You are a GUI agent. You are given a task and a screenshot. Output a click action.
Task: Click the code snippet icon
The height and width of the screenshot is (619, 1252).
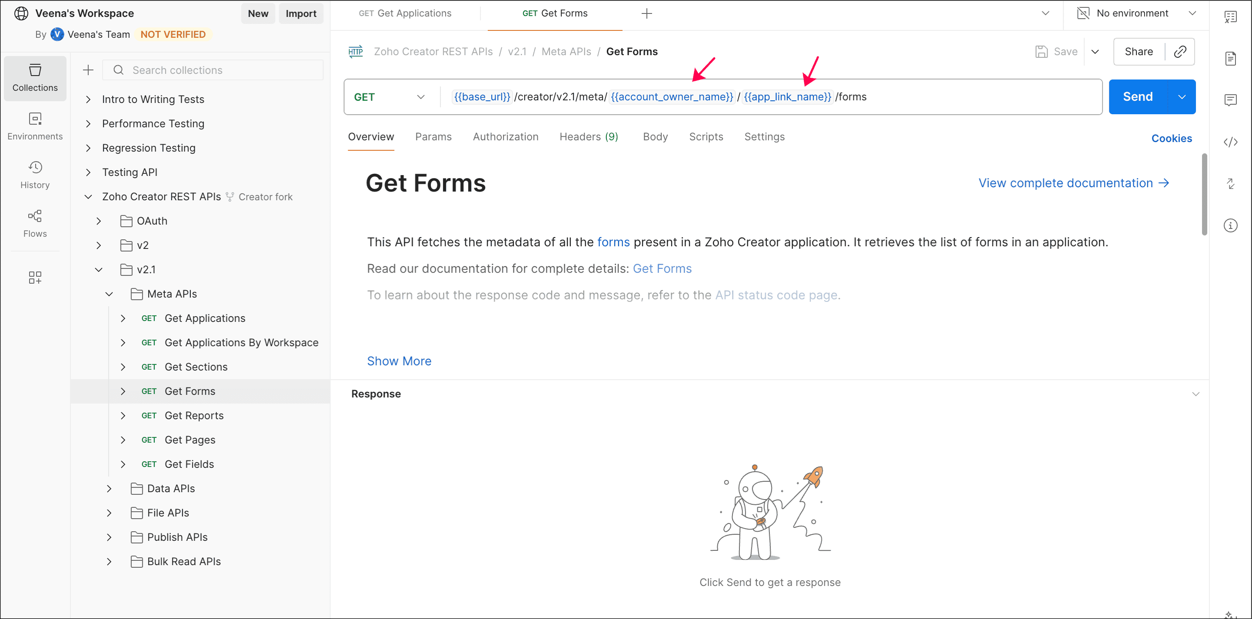click(x=1230, y=142)
